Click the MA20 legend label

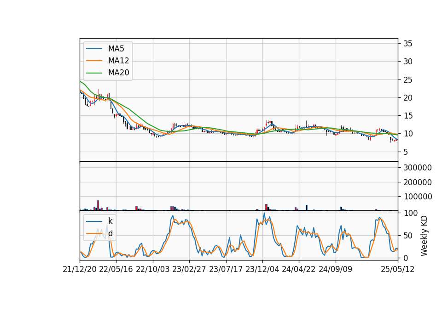[x=118, y=73]
